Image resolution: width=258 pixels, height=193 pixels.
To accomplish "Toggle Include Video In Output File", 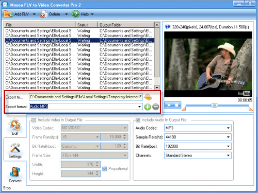I will pyautogui.click(x=34, y=120).
